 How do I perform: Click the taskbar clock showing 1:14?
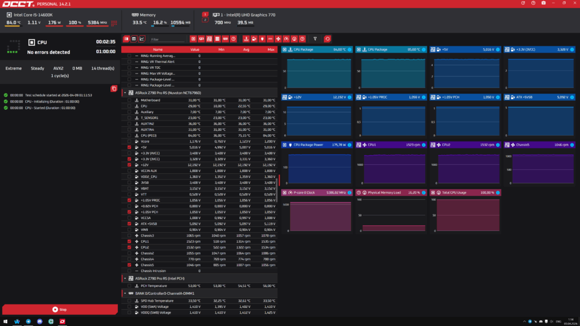click(x=571, y=321)
